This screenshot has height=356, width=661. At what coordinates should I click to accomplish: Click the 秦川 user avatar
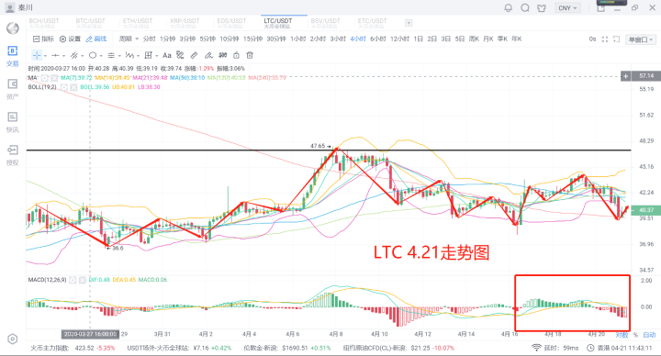click(9, 7)
